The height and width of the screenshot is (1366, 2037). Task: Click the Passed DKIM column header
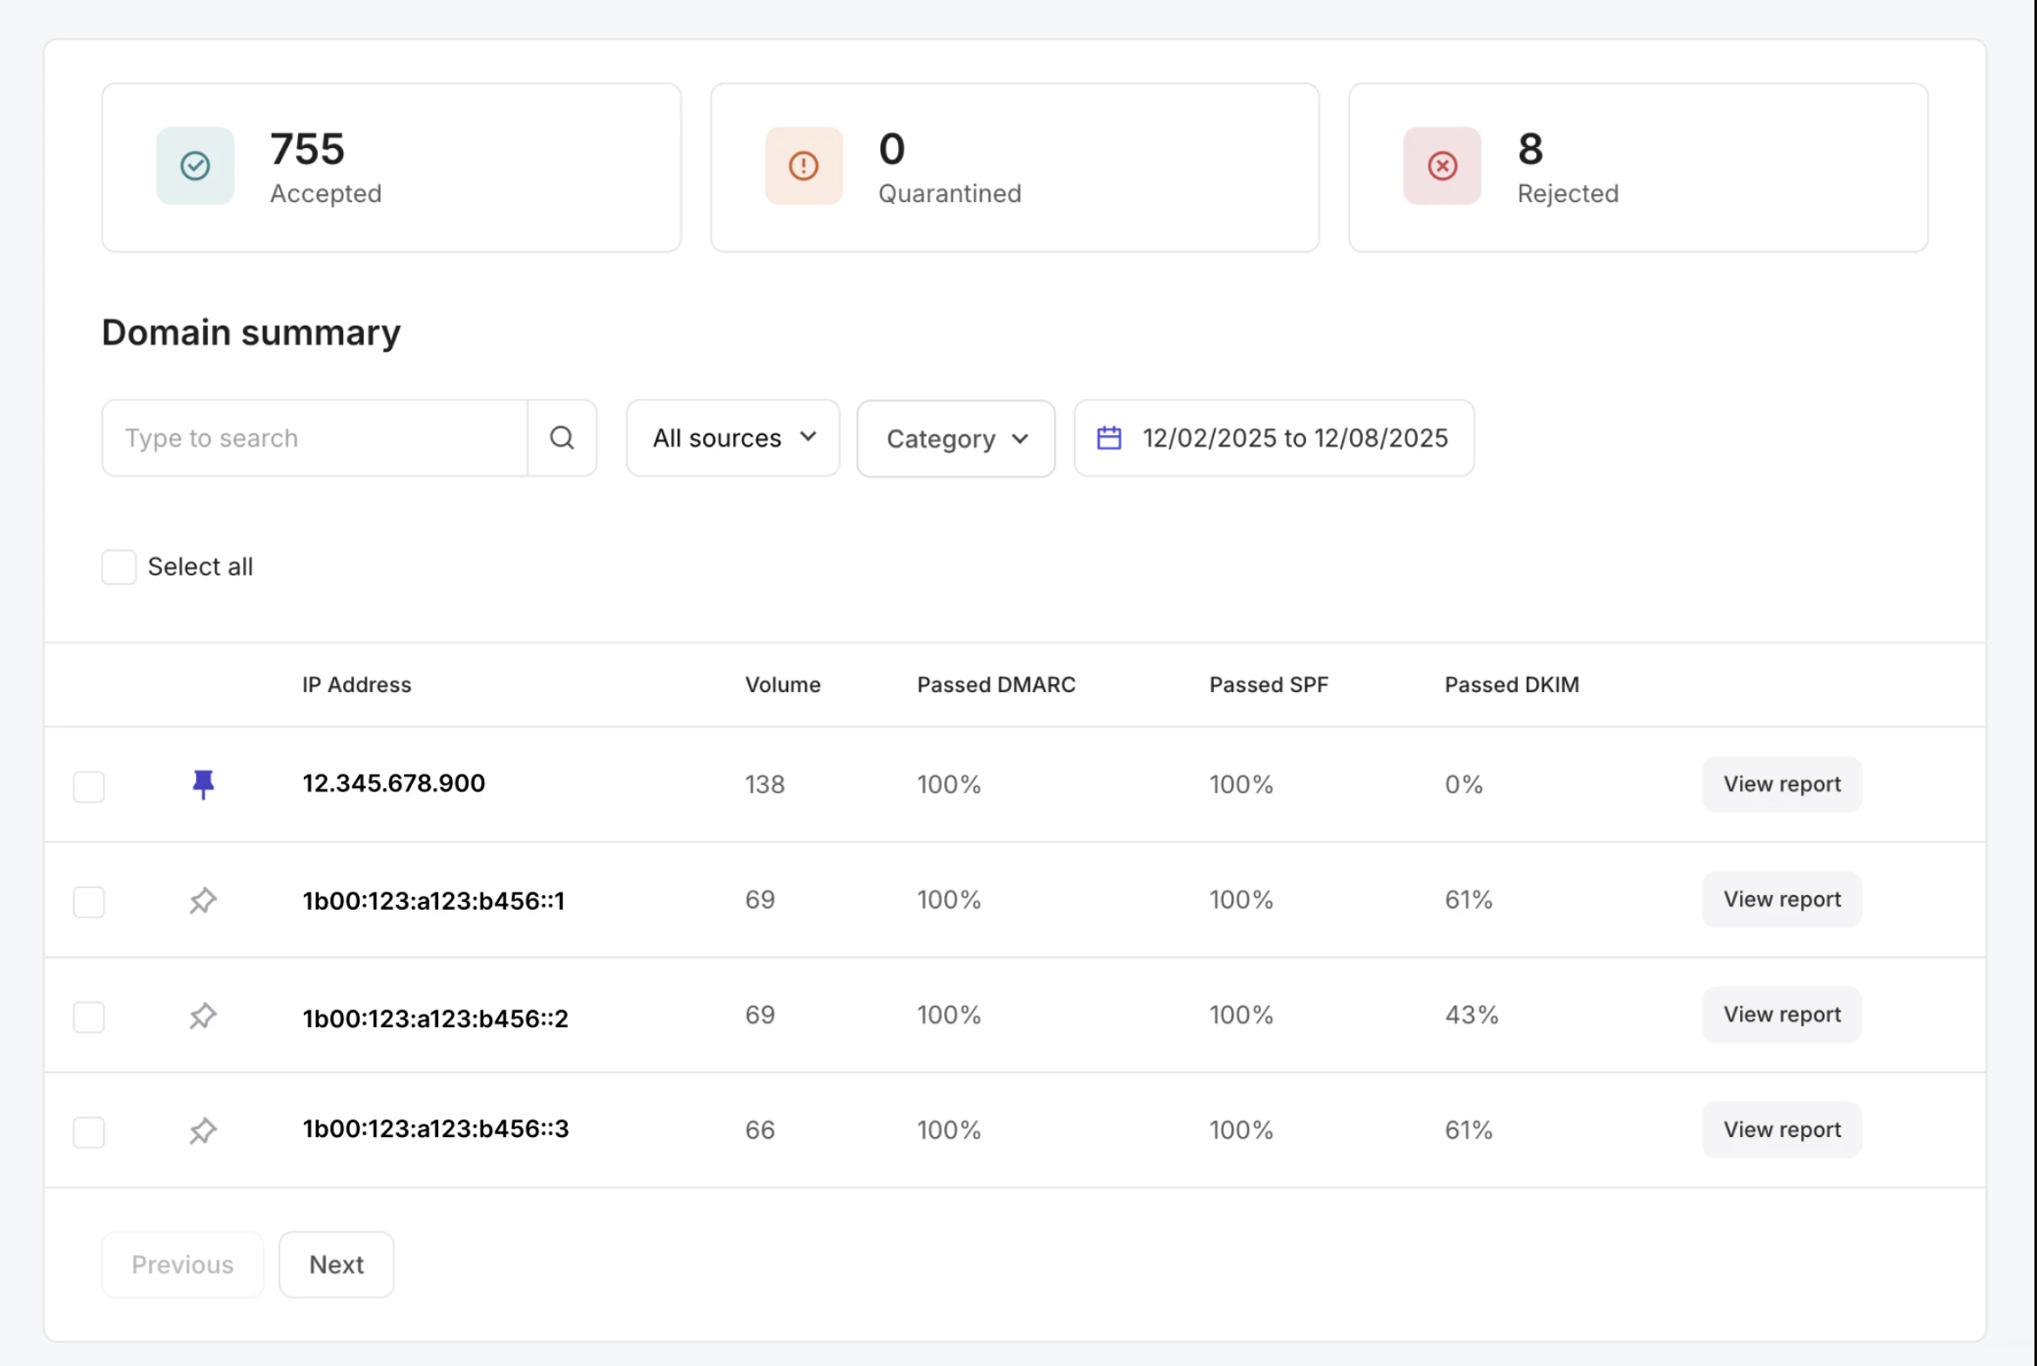(1511, 685)
